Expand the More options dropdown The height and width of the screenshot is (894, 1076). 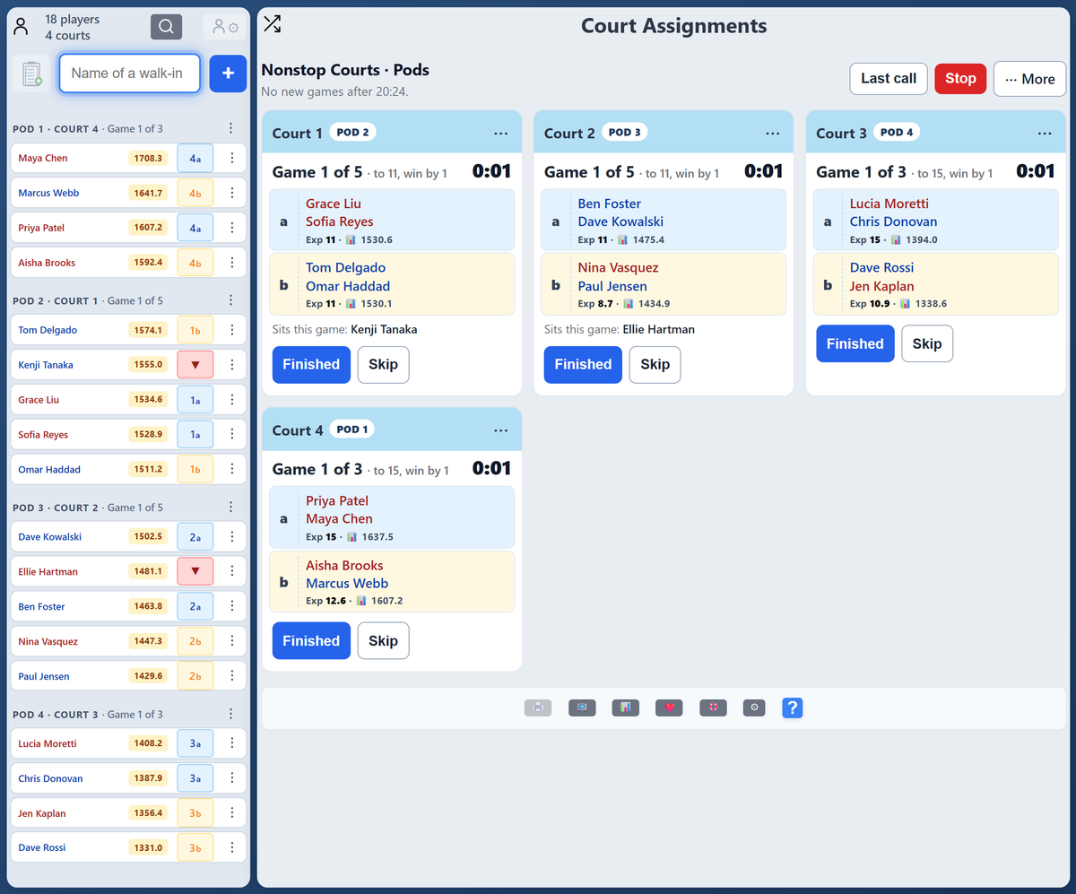[x=1029, y=79]
